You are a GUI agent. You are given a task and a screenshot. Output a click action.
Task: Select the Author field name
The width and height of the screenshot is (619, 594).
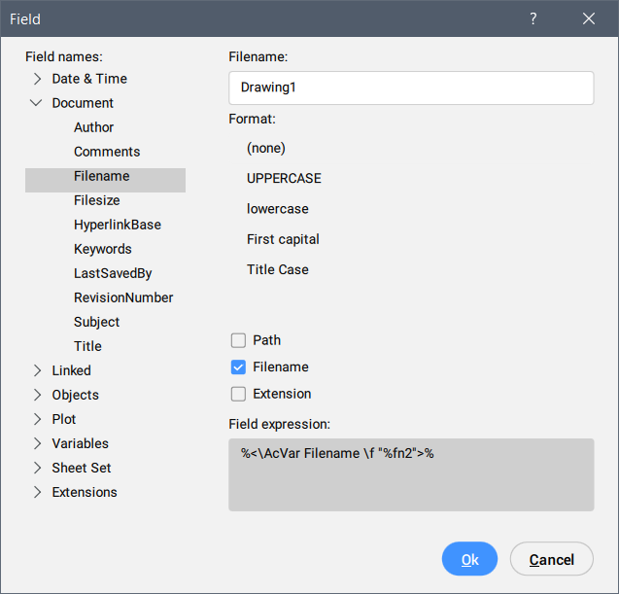point(93,127)
